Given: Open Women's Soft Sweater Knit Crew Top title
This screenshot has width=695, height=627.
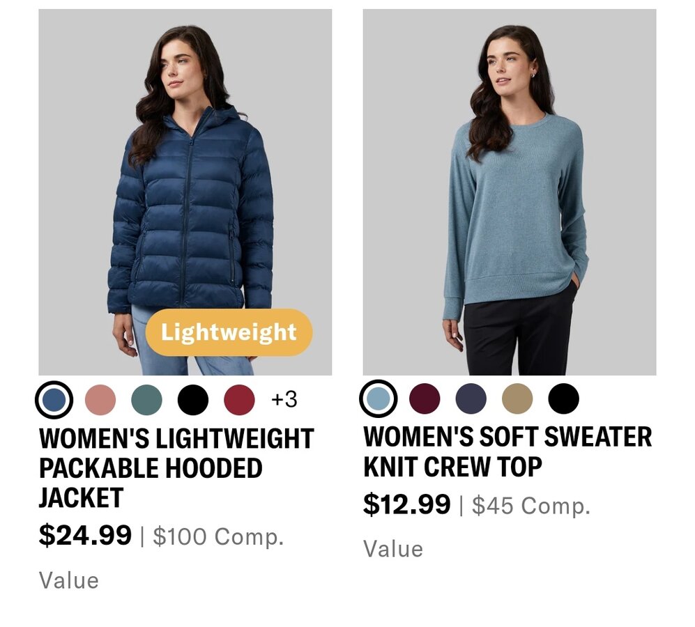Looking at the screenshot, I should click(x=507, y=451).
